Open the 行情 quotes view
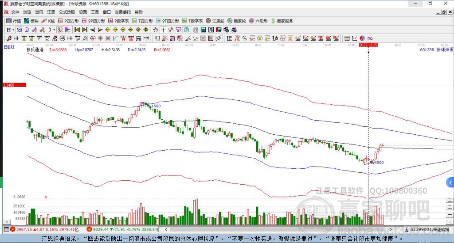This screenshot has width=454, height=243. pyautogui.click(x=14, y=21)
